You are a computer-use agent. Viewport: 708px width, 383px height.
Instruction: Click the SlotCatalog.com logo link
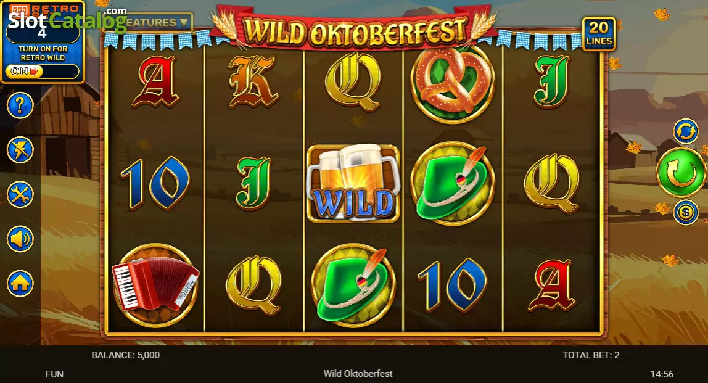pos(68,19)
